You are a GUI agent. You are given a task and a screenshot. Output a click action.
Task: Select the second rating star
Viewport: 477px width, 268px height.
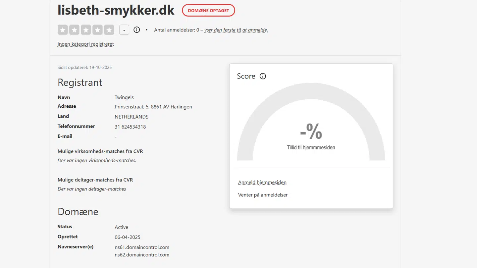74,30
